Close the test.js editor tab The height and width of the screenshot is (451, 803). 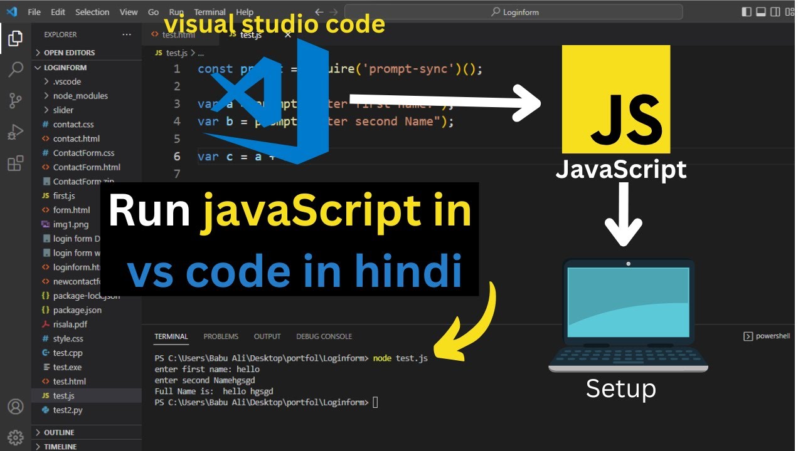tap(288, 35)
